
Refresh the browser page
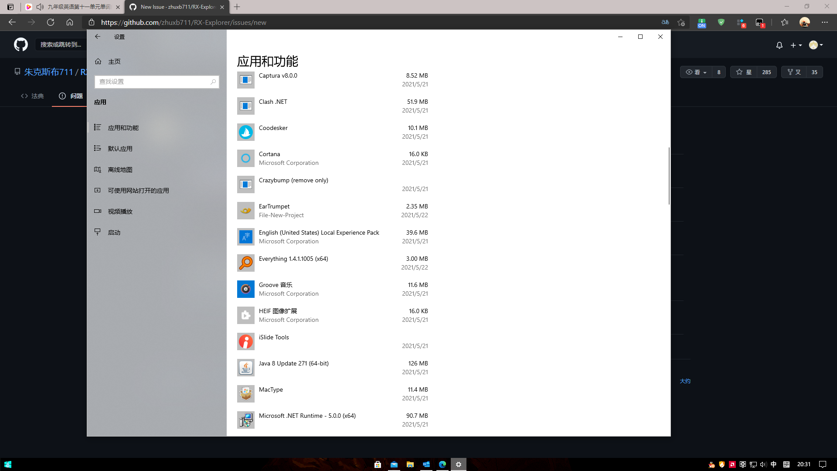51,22
